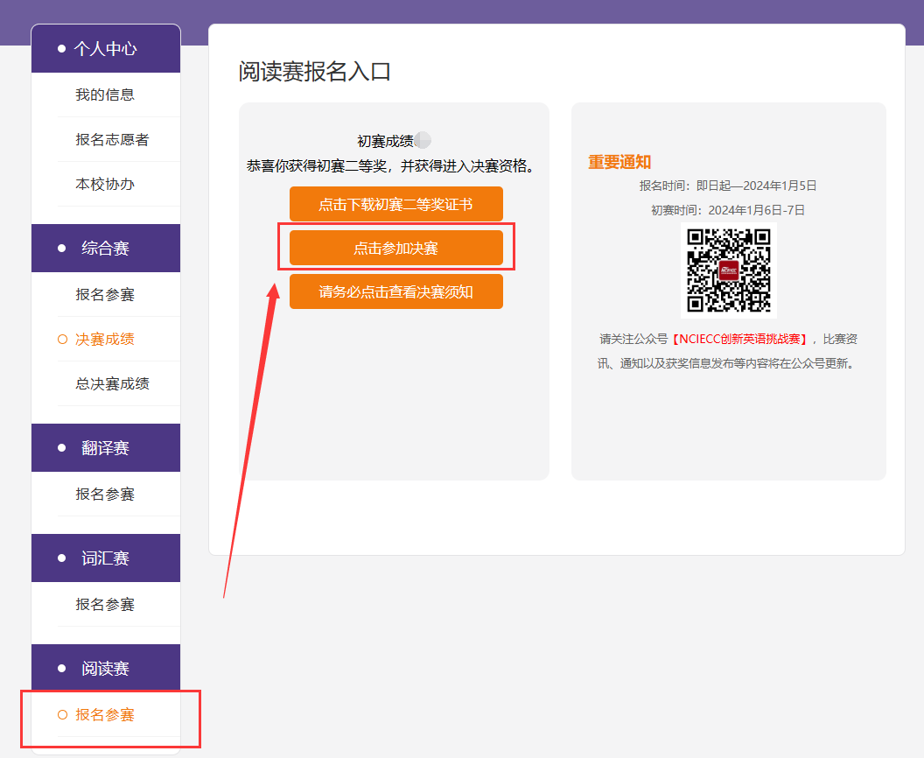Click the gray circle beside 初赛成绩
The height and width of the screenshot is (758, 924).
(x=423, y=140)
